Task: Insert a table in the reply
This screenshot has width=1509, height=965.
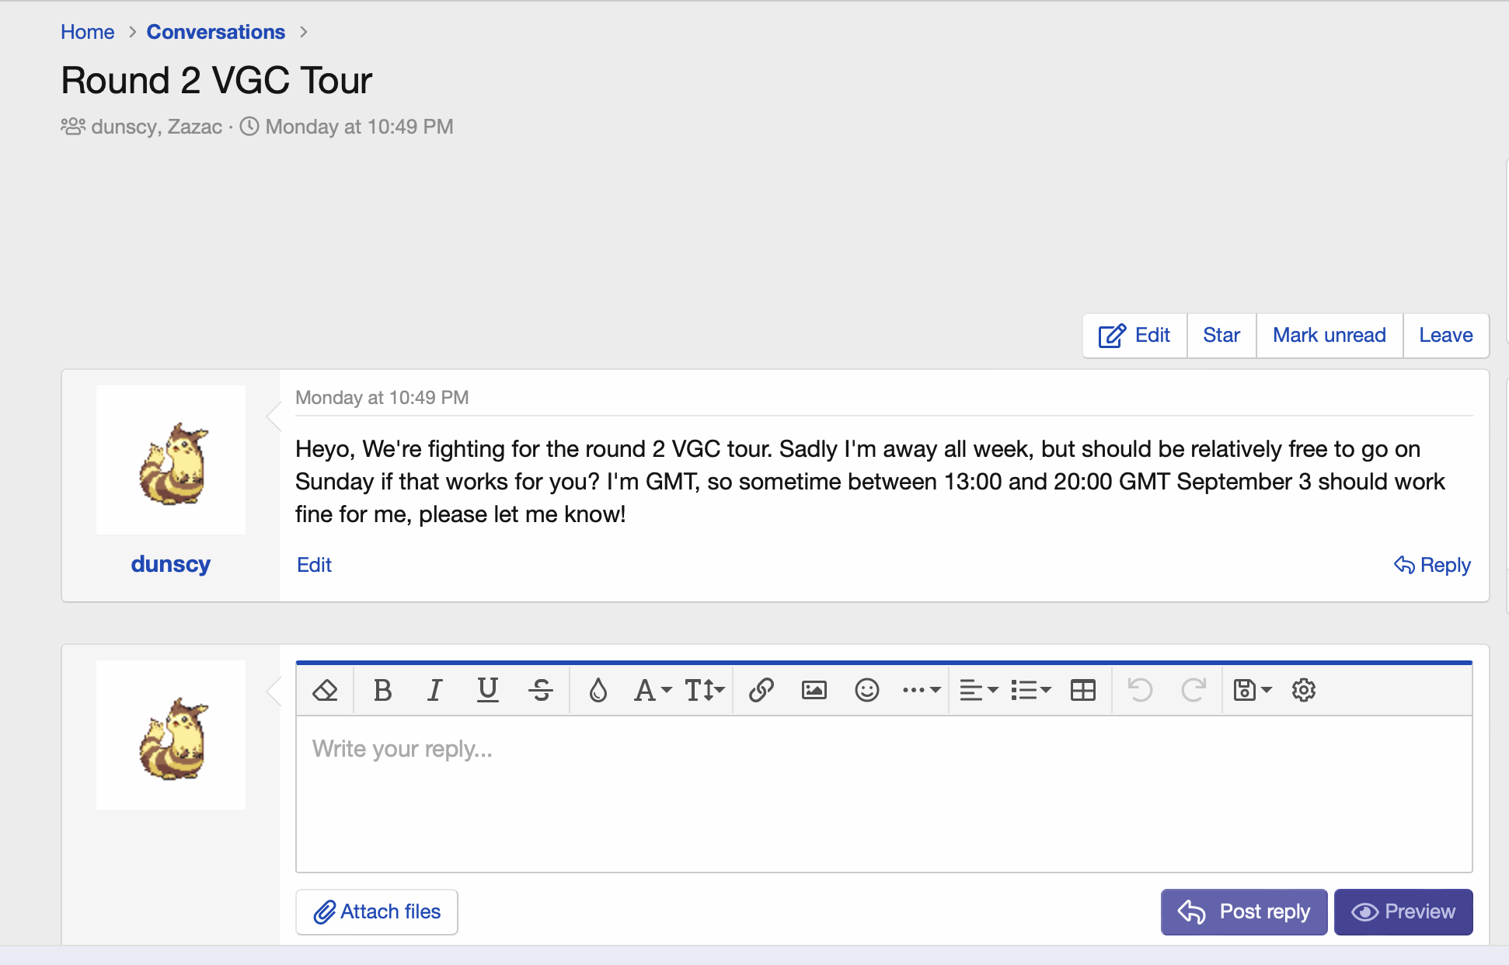Action: pos(1082,690)
